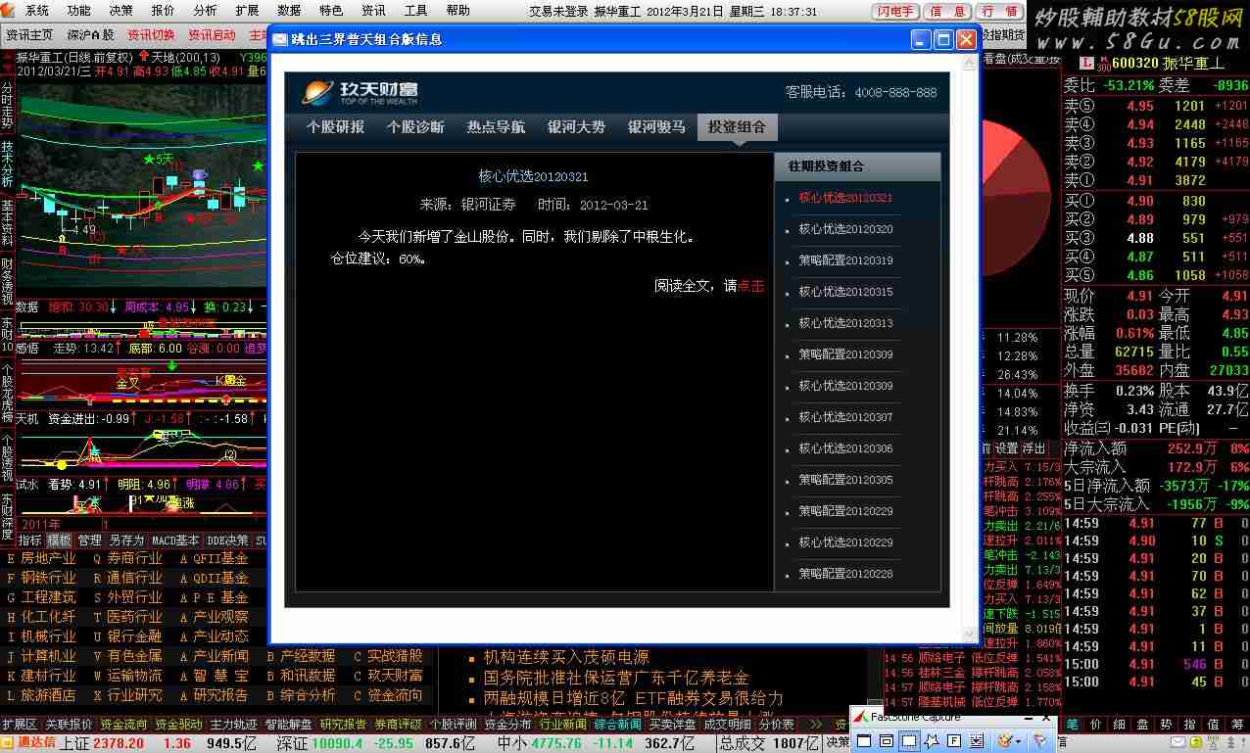Switch to the 深沪A股 tab
This screenshot has width=1250, height=753.
pyautogui.click(x=90, y=35)
